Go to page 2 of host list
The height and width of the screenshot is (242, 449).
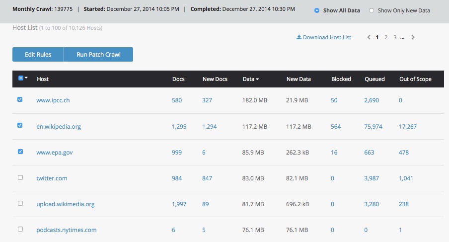point(386,37)
